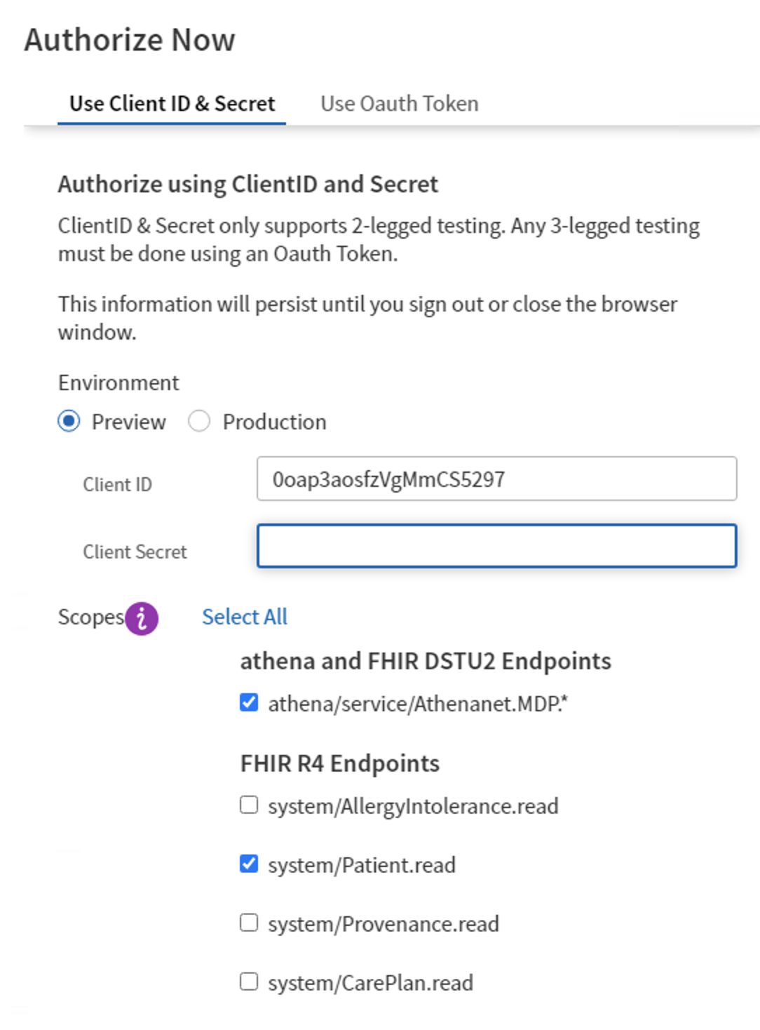
Task: Focus the Client Secret input field
Action: click(x=496, y=546)
